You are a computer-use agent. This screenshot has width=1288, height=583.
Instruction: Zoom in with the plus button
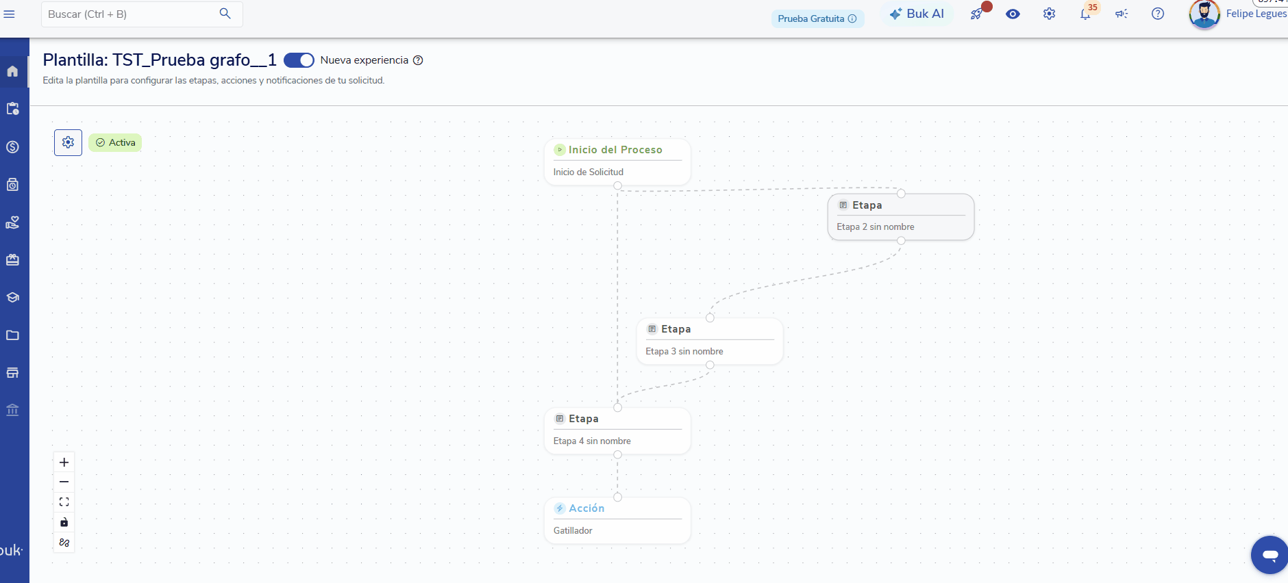[x=64, y=463]
